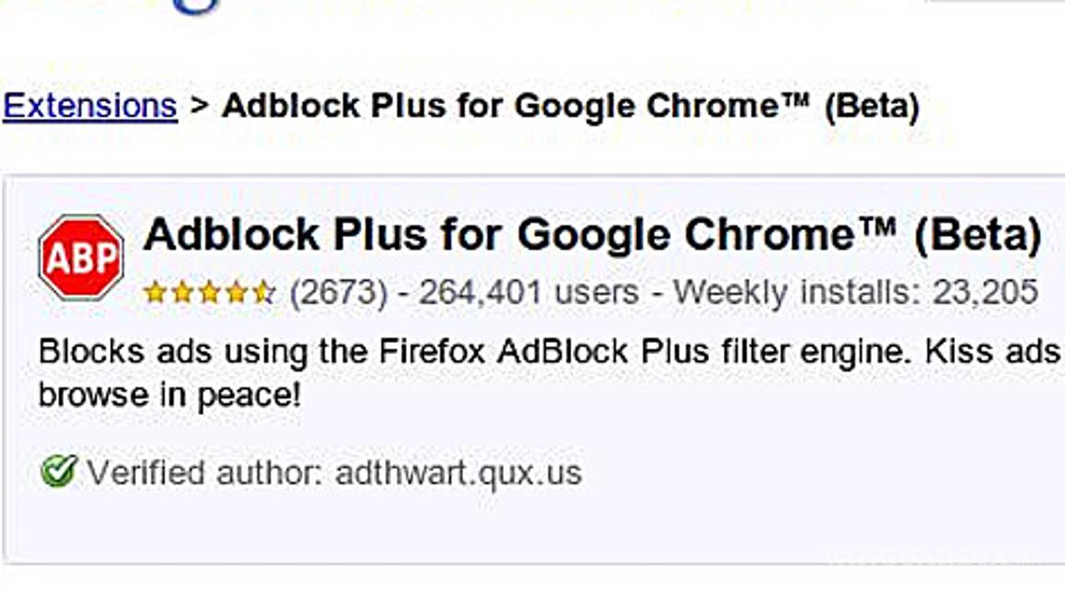
Task: Click the breadcrumb title Adblock Plus text
Action: [x=569, y=106]
